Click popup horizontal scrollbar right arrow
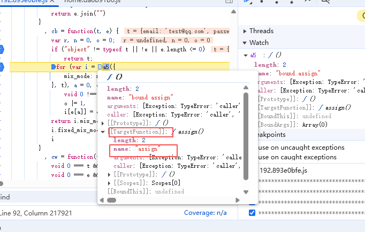This screenshot has height=232, width=365. click(x=238, y=200)
